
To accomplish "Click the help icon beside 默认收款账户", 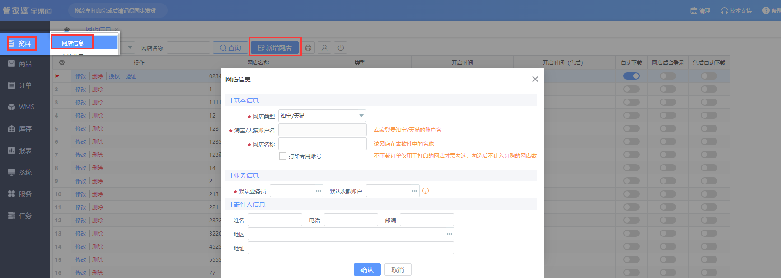I will click(426, 191).
